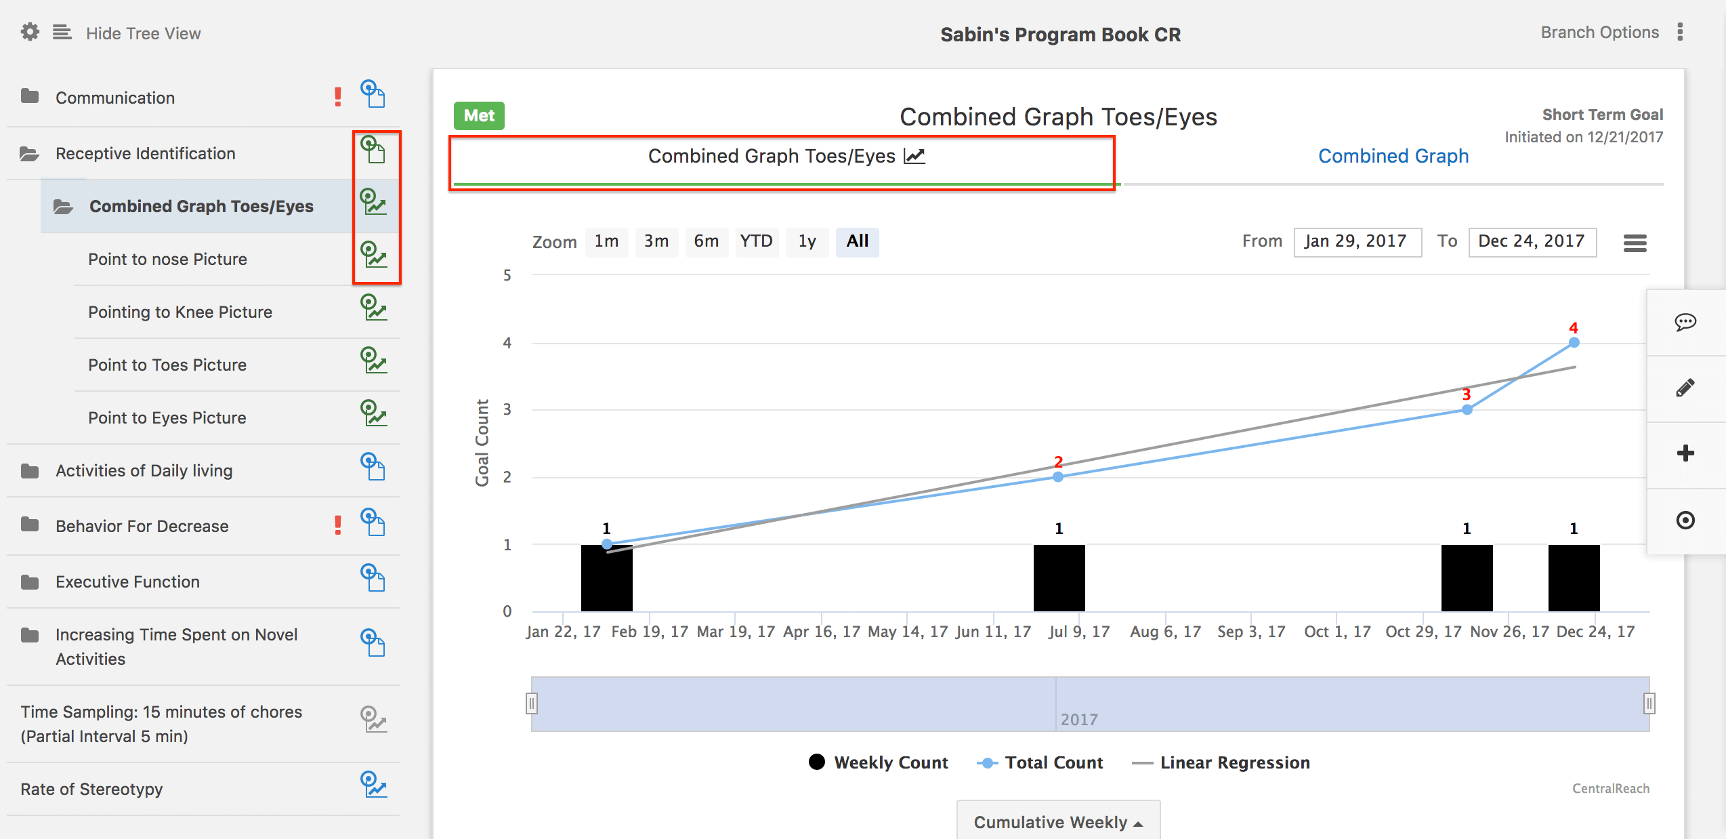The image size is (1726, 839).
Task: Switch to the Combined Graph tab
Action: pyautogui.click(x=1393, y=155)
